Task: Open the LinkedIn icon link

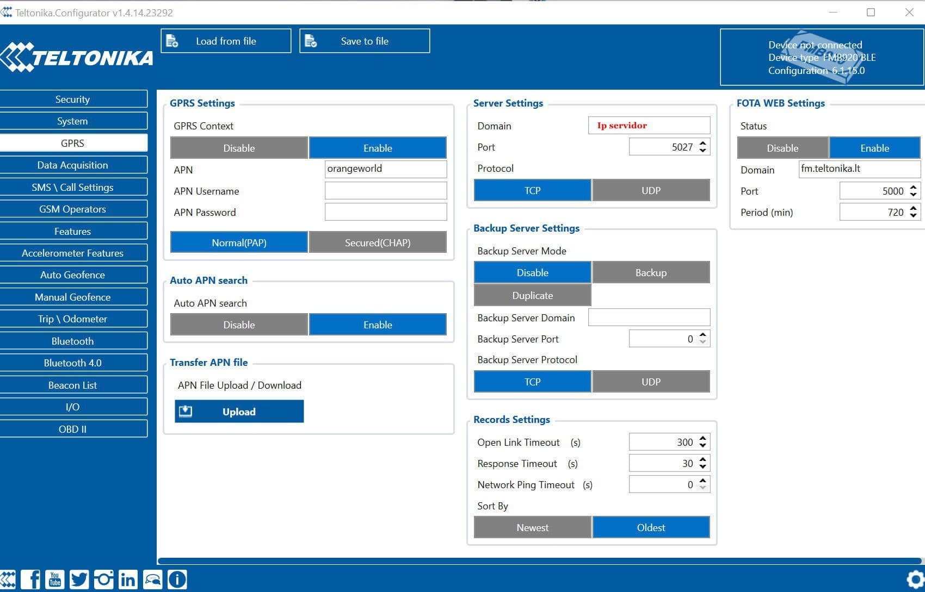Action: (x=128, y=579)
